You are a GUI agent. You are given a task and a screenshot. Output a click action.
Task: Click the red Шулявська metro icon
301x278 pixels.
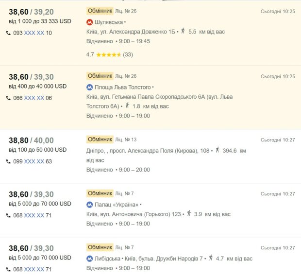(89, 22)
